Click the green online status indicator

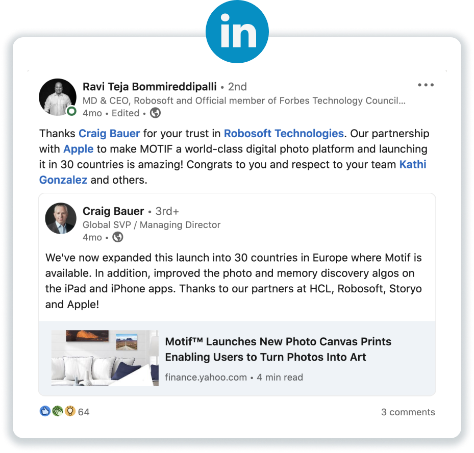coord(71,111)
